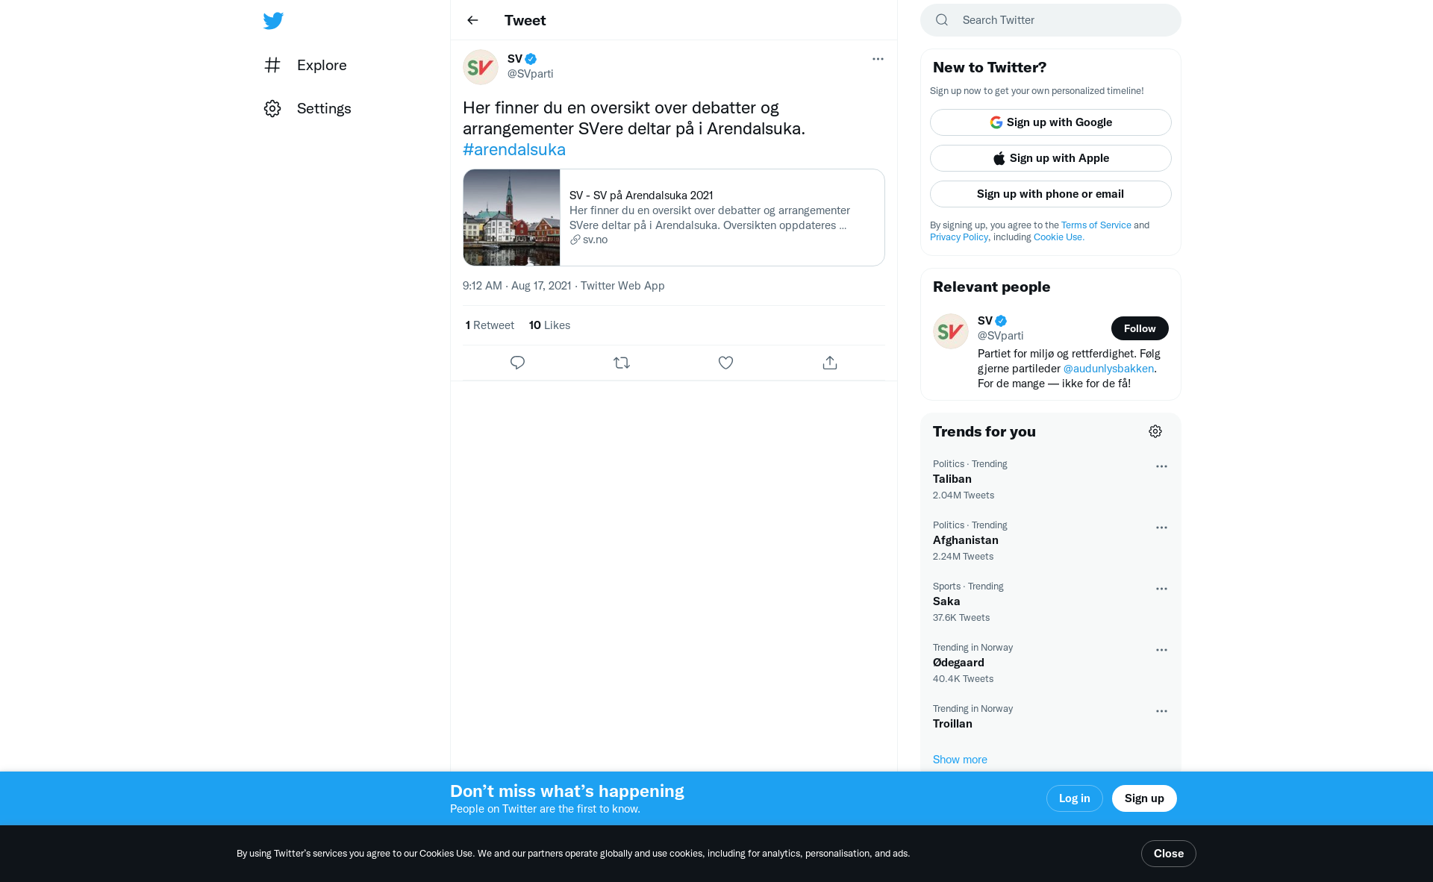Open more options for Saka trend
Image resolution: width=1433 pixels, height=882 pixels.
pos(1161,589)
